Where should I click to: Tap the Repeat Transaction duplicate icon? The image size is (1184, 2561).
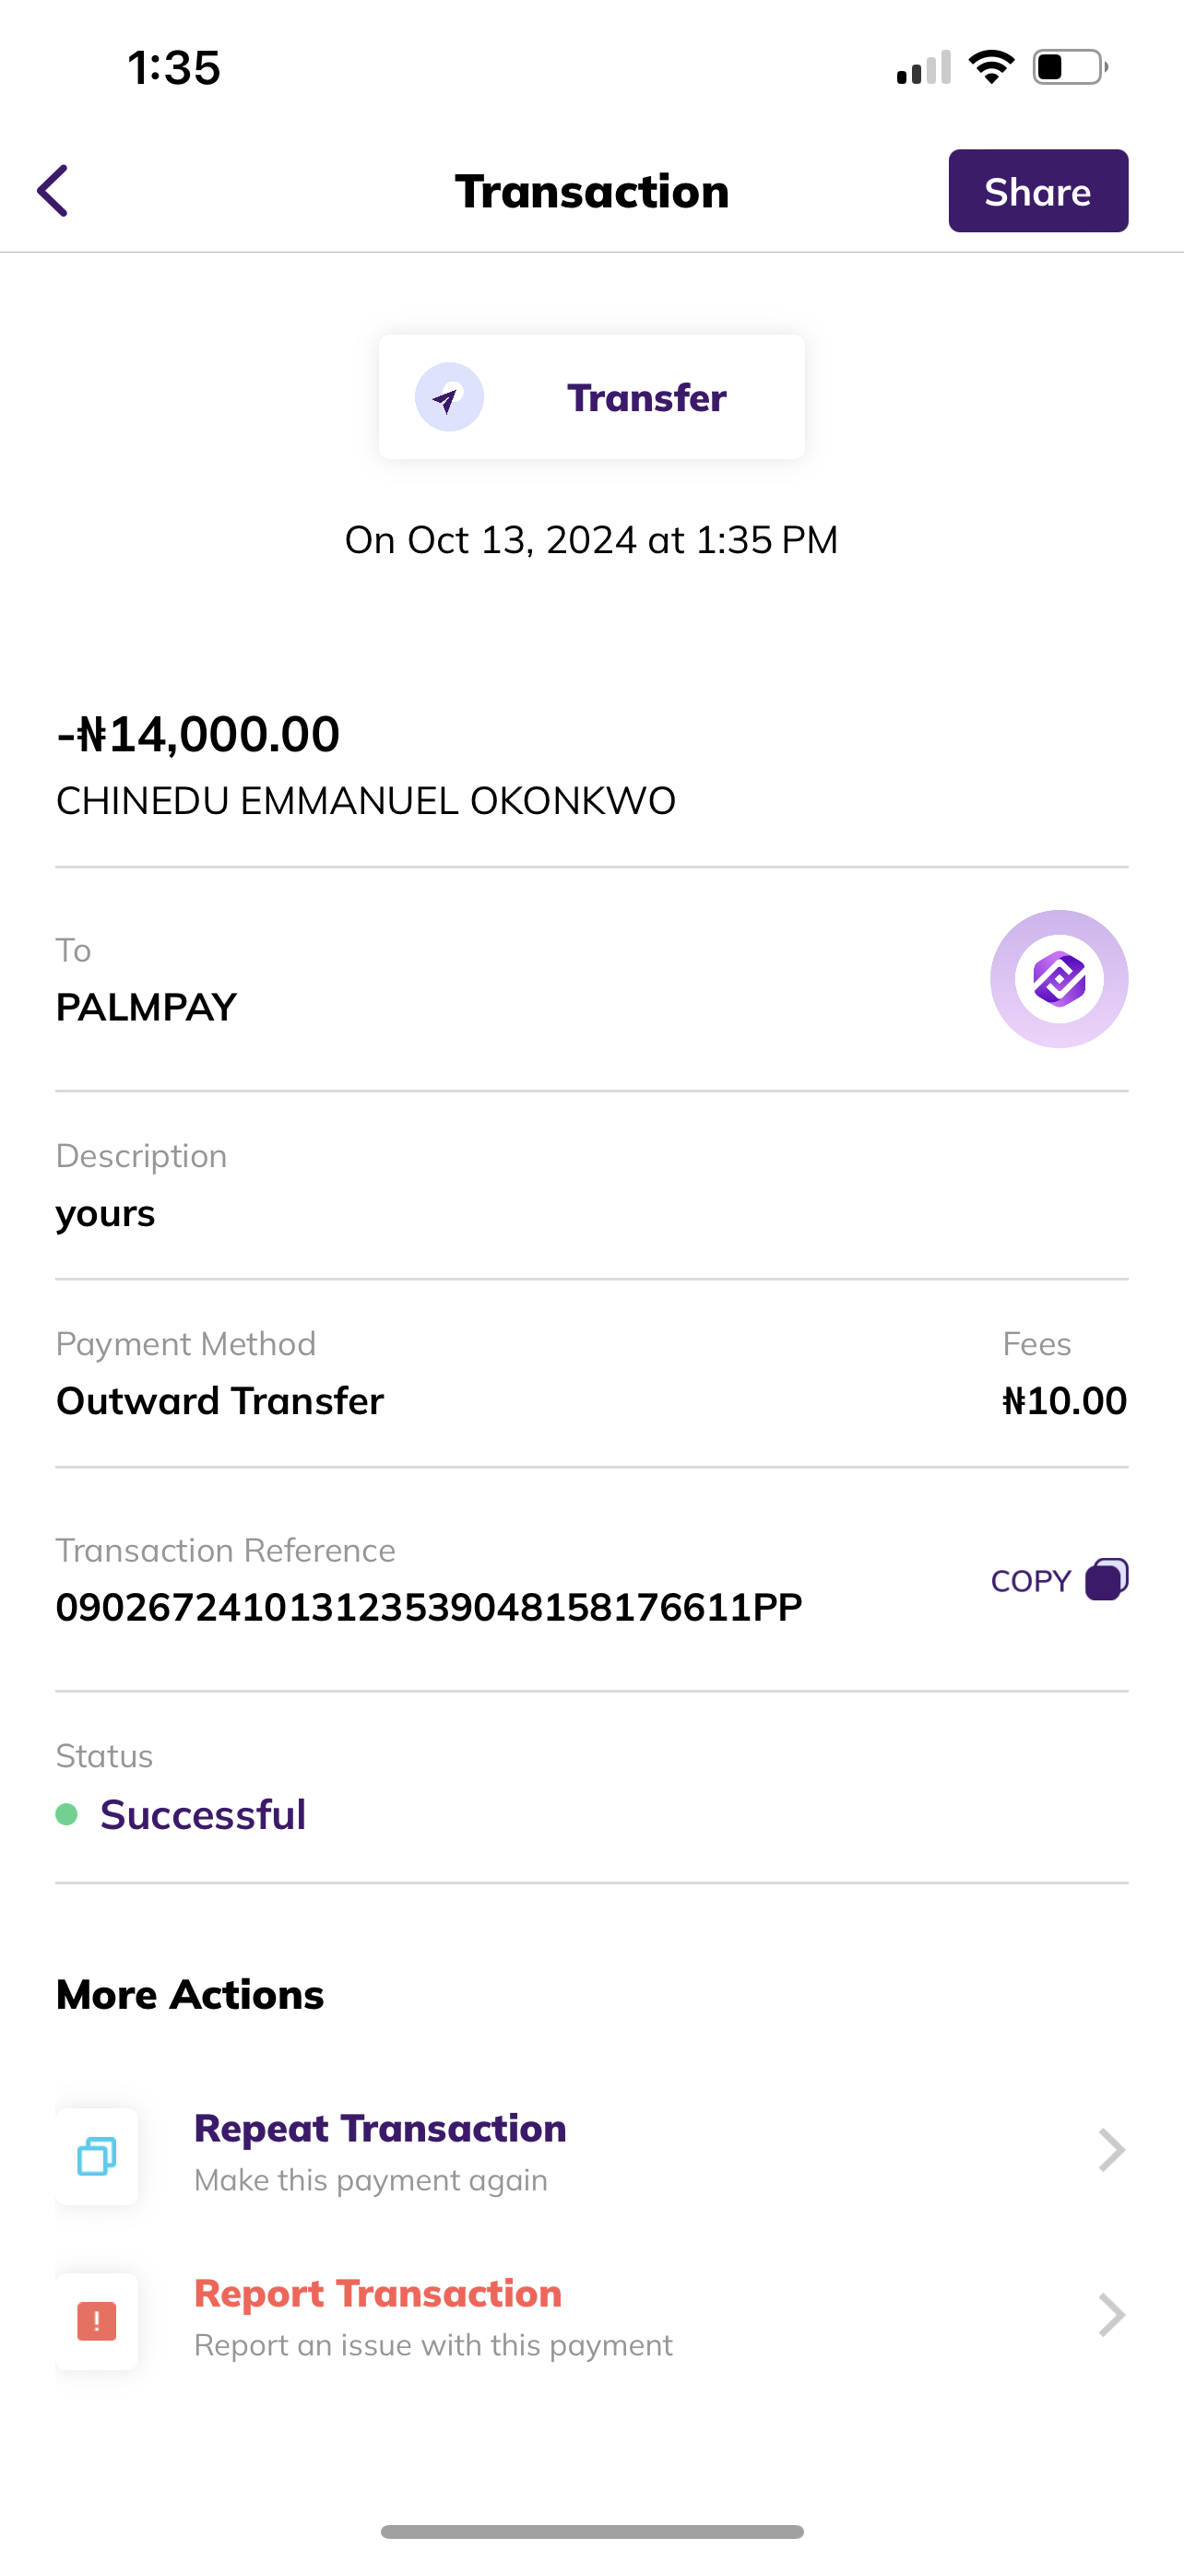[x=97, y=2155]
